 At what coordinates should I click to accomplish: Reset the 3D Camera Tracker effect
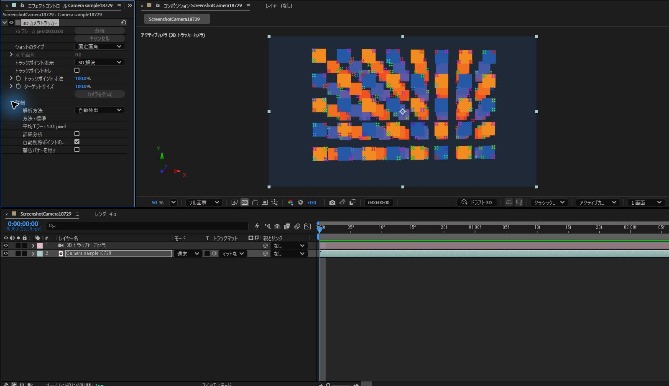pos(124,23)
